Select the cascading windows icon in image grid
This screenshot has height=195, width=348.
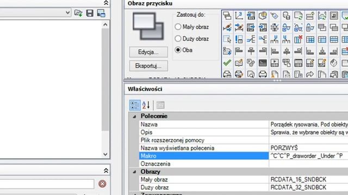[x=227, y=16]
